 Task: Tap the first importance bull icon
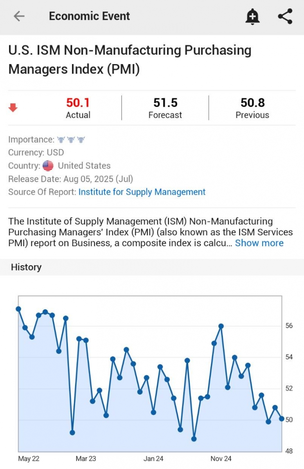click(x=61, y=140)
